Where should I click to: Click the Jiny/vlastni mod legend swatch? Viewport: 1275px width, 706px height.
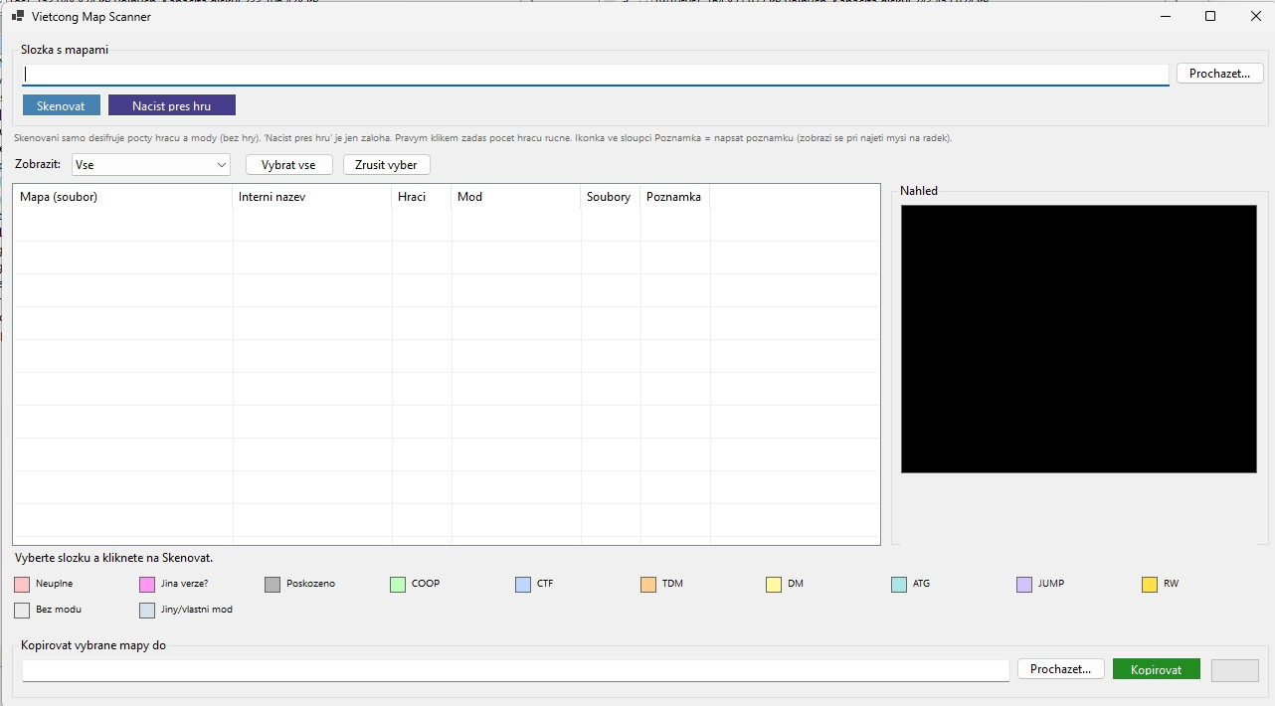coord(147,611)
